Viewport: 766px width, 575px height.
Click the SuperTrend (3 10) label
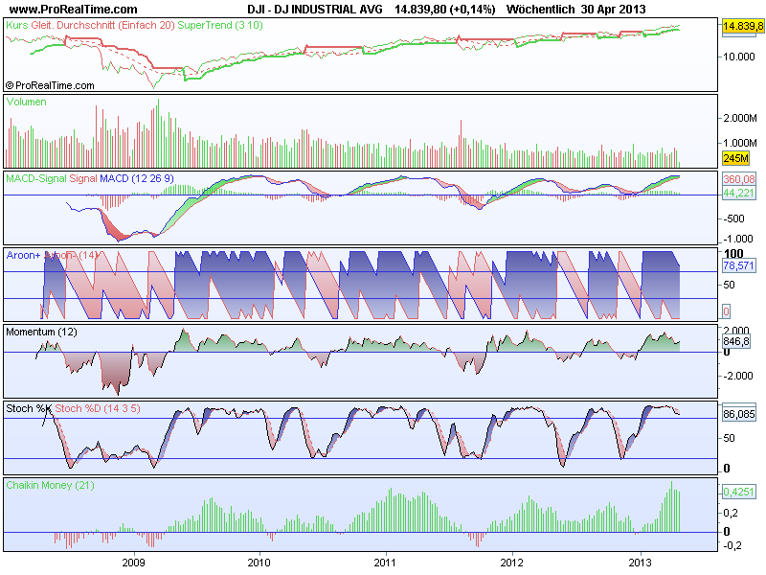tap(220, 25)
